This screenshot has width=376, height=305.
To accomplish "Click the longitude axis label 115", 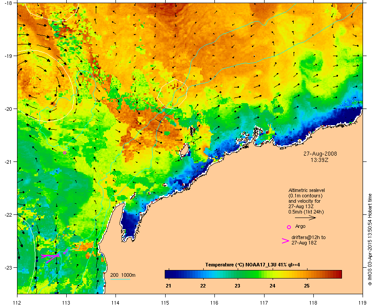I will 165,302.
